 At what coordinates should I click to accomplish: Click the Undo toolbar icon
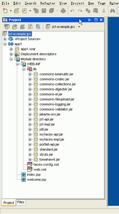pos(72,11)
